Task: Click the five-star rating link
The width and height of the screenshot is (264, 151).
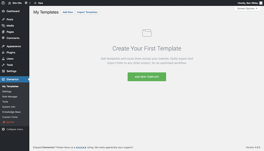Action: (x=81, y=147)
